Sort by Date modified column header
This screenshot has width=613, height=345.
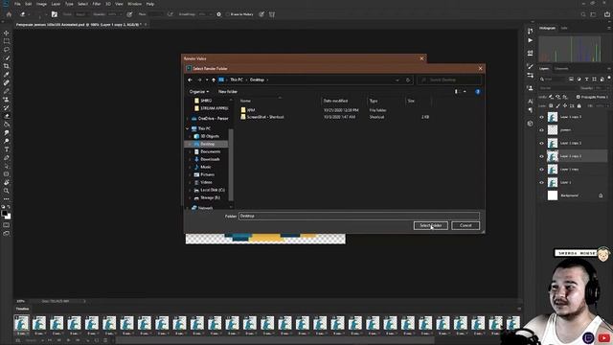(x=335, y=101)
